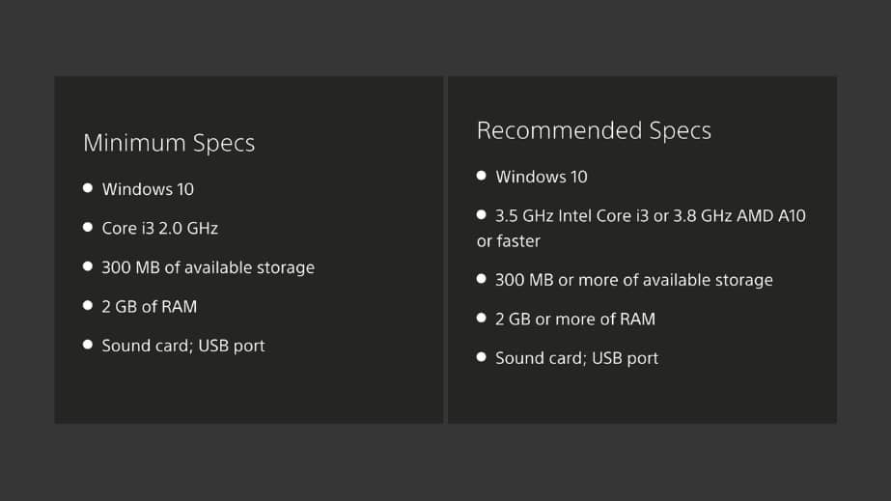Click the Minimum Specs heading
Screen dimensions: 891x501
pyautogui.click(x=169, y=143)
